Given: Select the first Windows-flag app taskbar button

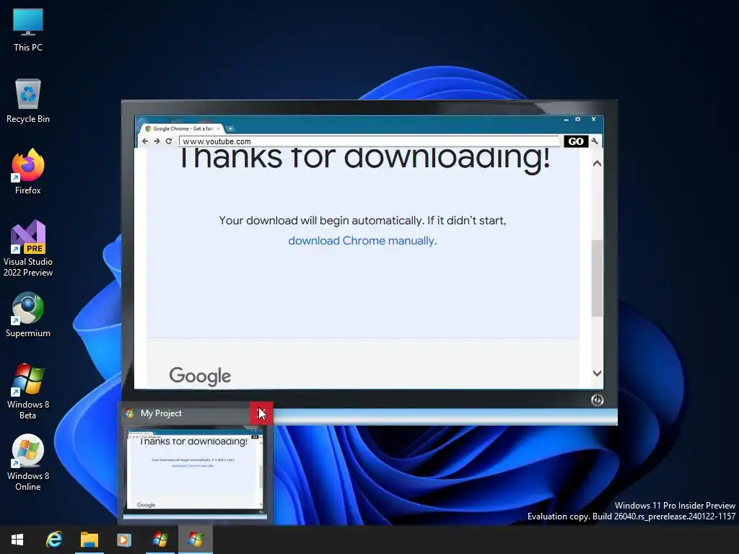Looking at the screenshot, I should click(159, 540).
